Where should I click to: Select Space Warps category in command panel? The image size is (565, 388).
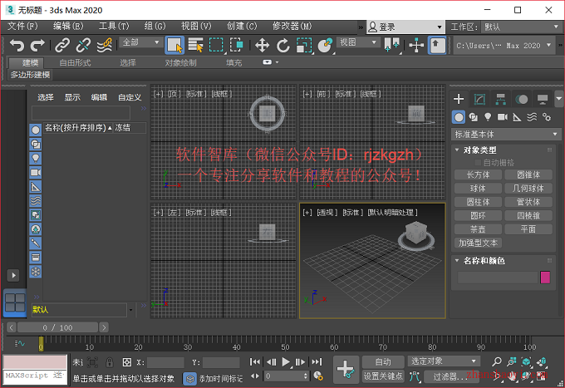[532, 117]
